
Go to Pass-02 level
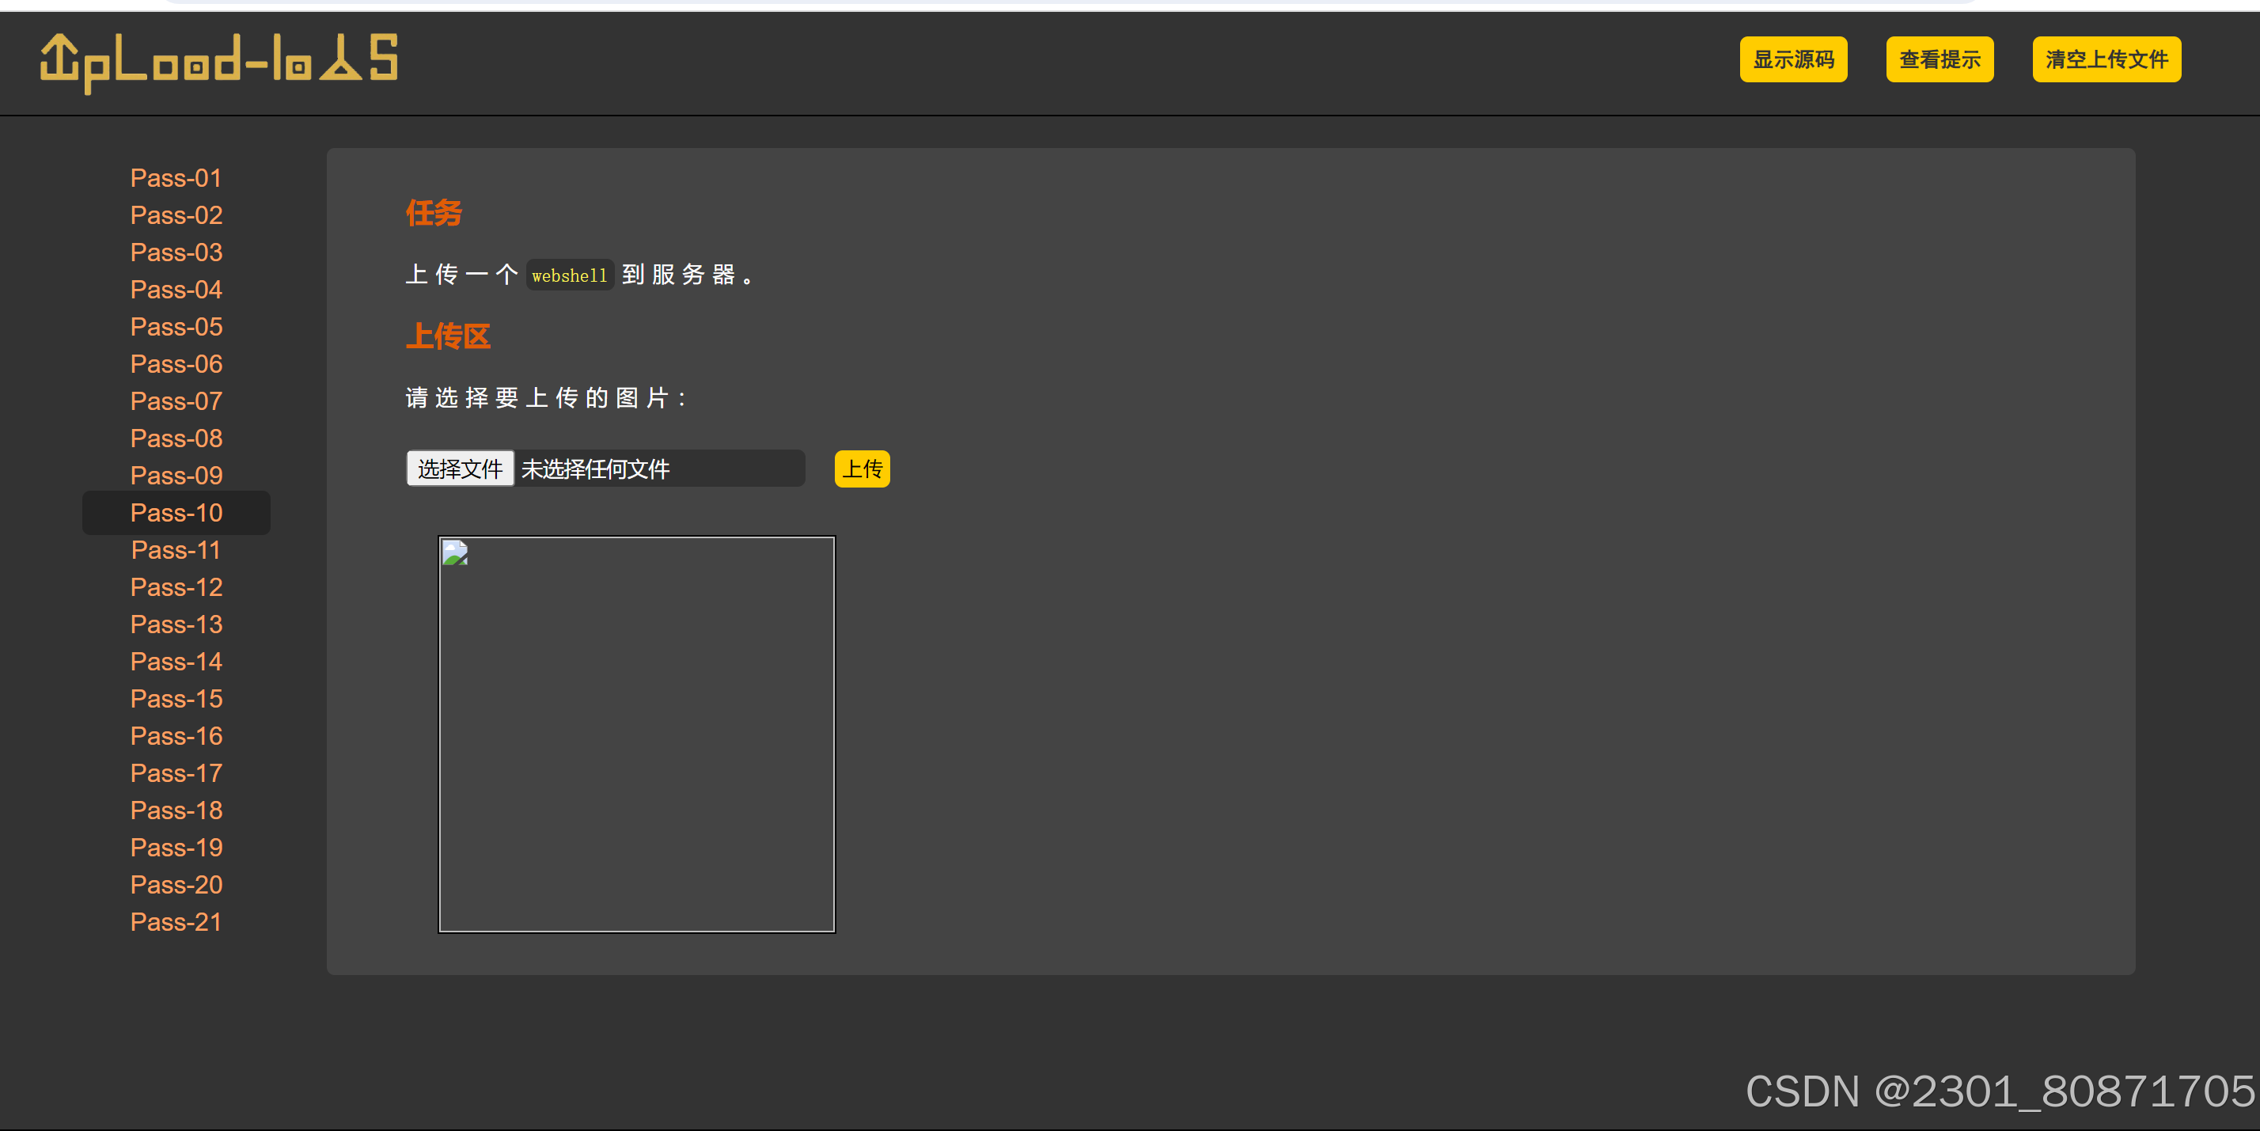176,215
